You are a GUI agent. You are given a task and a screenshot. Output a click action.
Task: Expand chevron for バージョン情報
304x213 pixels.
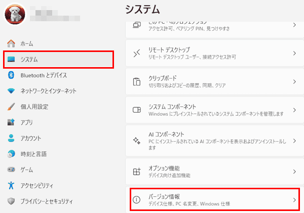[294, 200]
